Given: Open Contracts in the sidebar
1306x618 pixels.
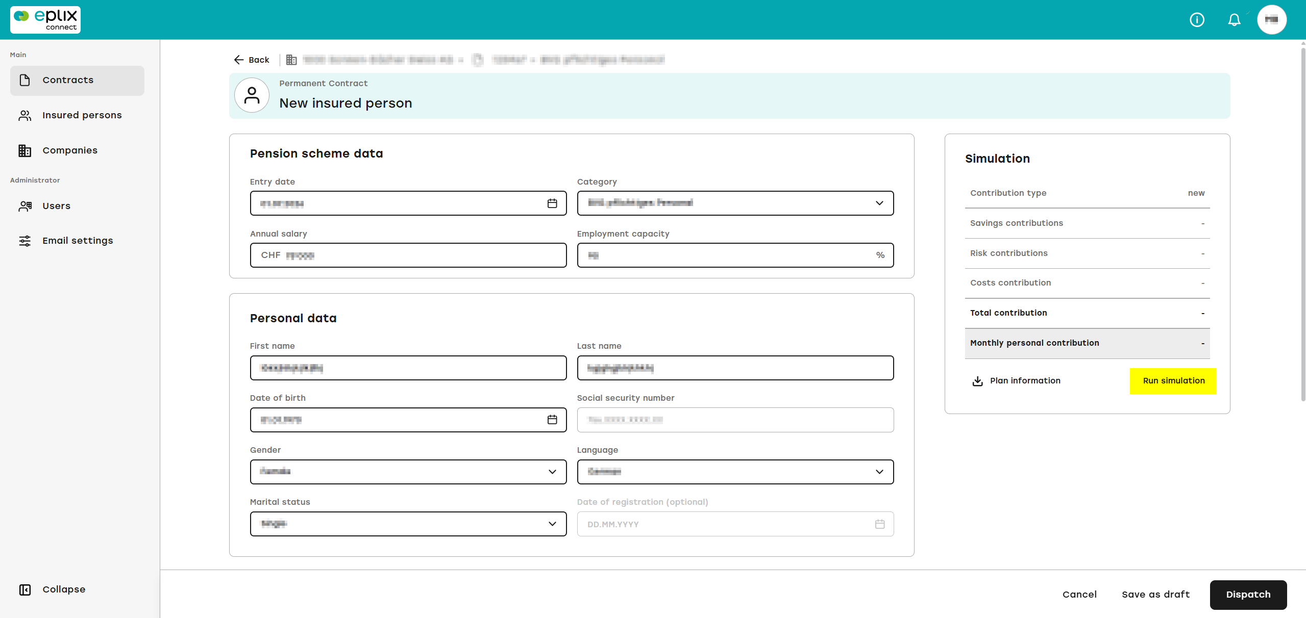Looking at the screenshot, I should point(77,80).
